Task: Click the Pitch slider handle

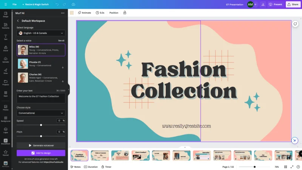Action: point(41,136)
